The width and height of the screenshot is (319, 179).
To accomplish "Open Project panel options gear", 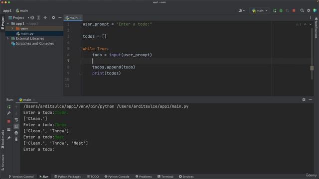I will (x=53, y=18).
